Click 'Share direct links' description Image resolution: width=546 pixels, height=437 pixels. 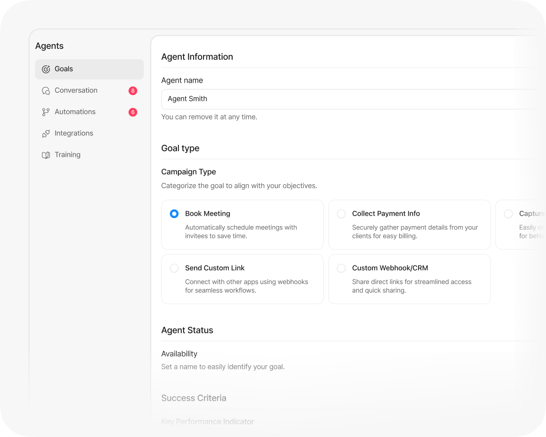pyautogui.click(x=411, y=286)
